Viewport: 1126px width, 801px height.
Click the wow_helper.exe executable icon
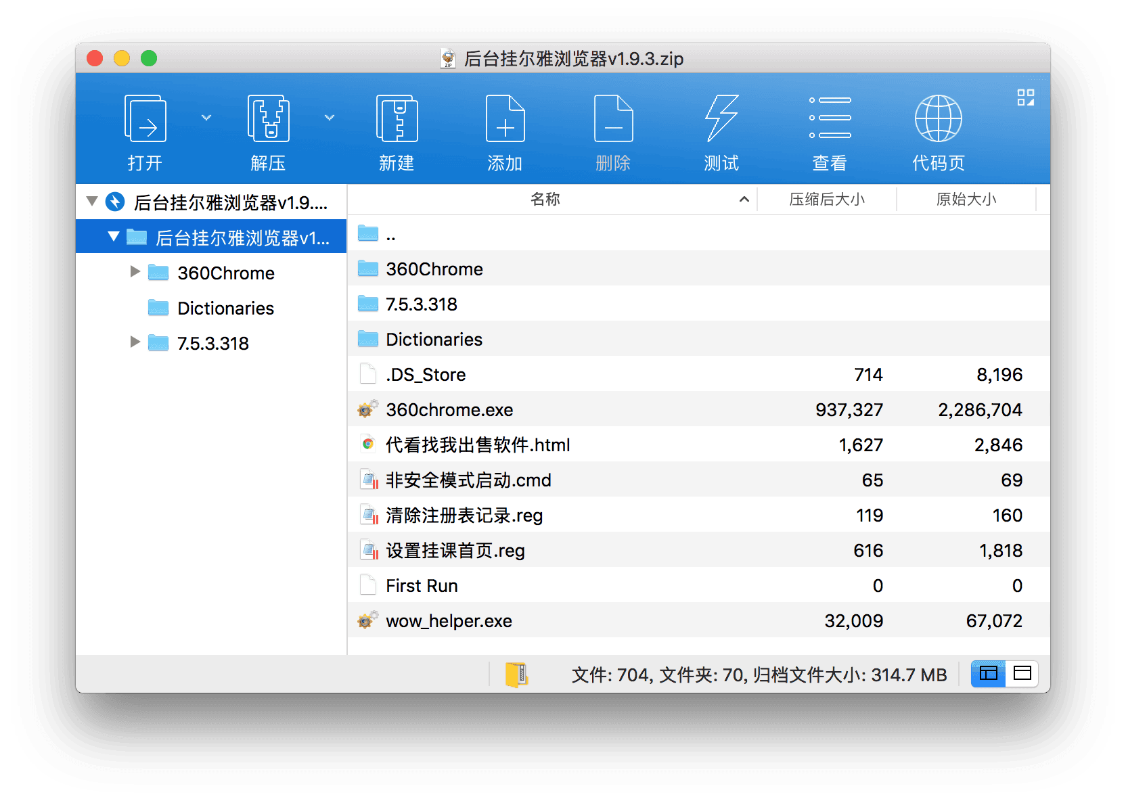click(x=367, y=620)
